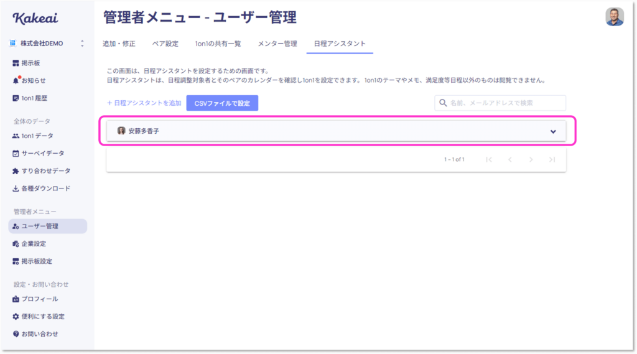Click 安藤多香子's small avatar icon
This screenshot has width=637, height=354.
(121, 131)
